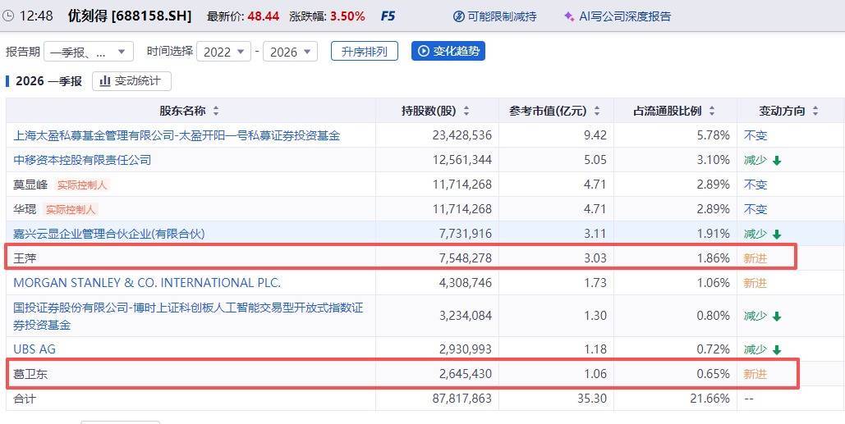845x424 pixels.
Task: Click the sparkle icon before AI写公司深度报告
Action: point(569,16)
